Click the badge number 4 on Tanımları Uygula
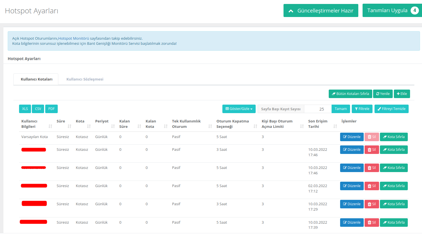Screen dimensions: 422x235 tap(415, 10)
